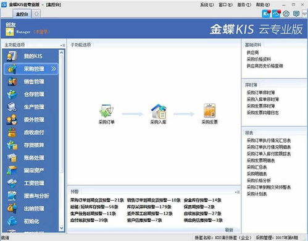Click alert 采购订单到期交货预警—21条

point(97,200)
